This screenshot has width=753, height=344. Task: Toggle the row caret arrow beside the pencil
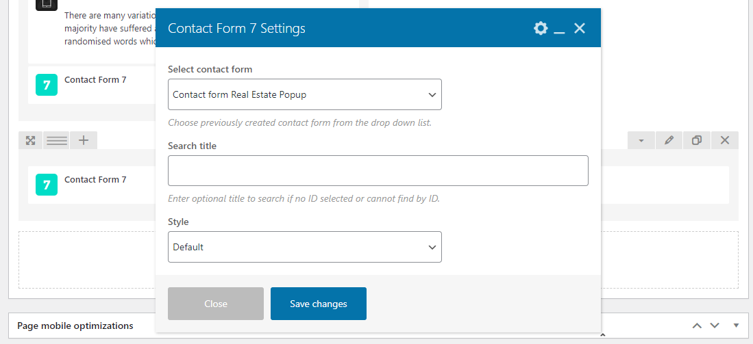click(641, 140)
